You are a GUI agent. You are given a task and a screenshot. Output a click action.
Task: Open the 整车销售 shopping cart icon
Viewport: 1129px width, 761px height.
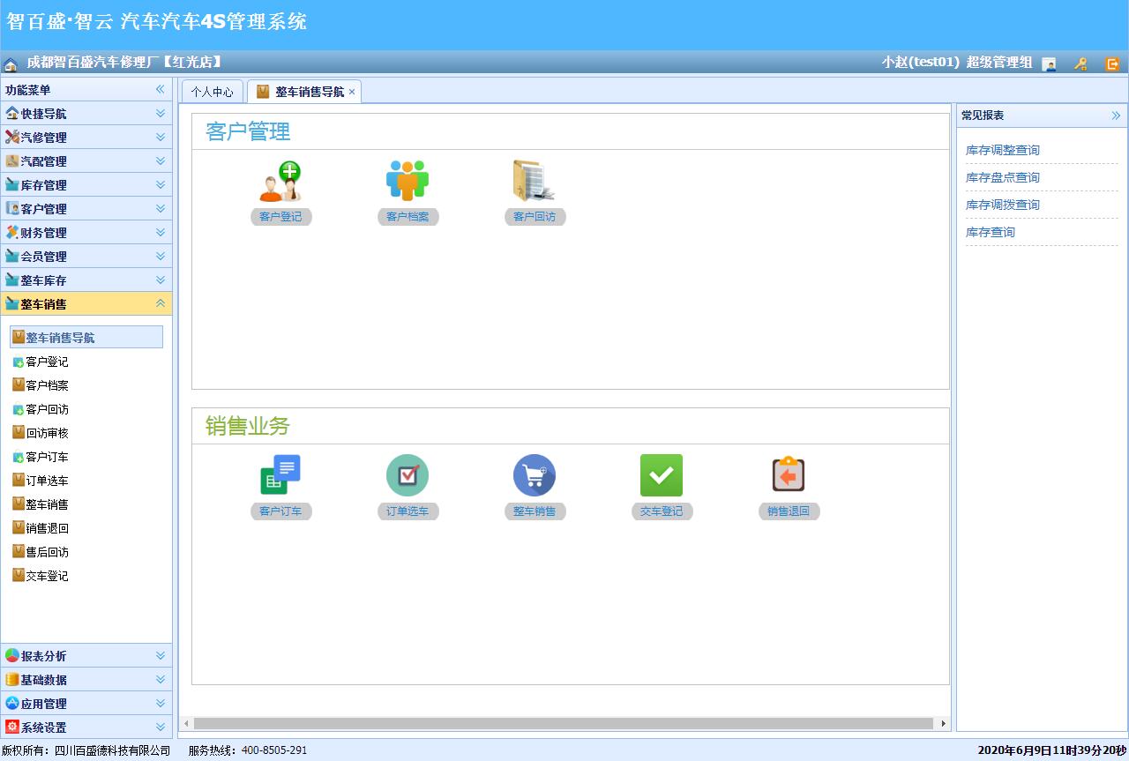coord(535,475)
